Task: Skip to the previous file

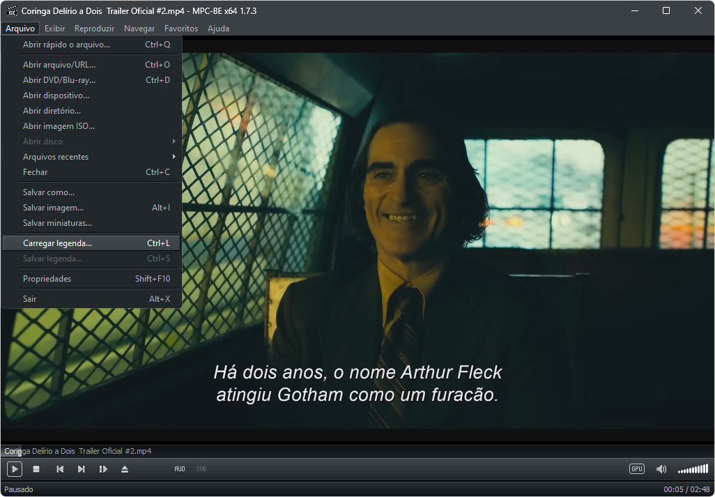Action: click(60, 469)
